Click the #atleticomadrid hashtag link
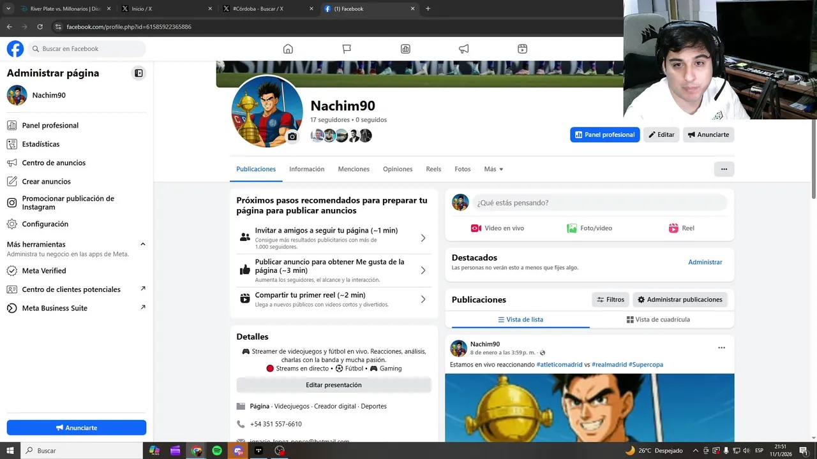The width and height of the screenshot is (817, 459). [x=559, y=365]
